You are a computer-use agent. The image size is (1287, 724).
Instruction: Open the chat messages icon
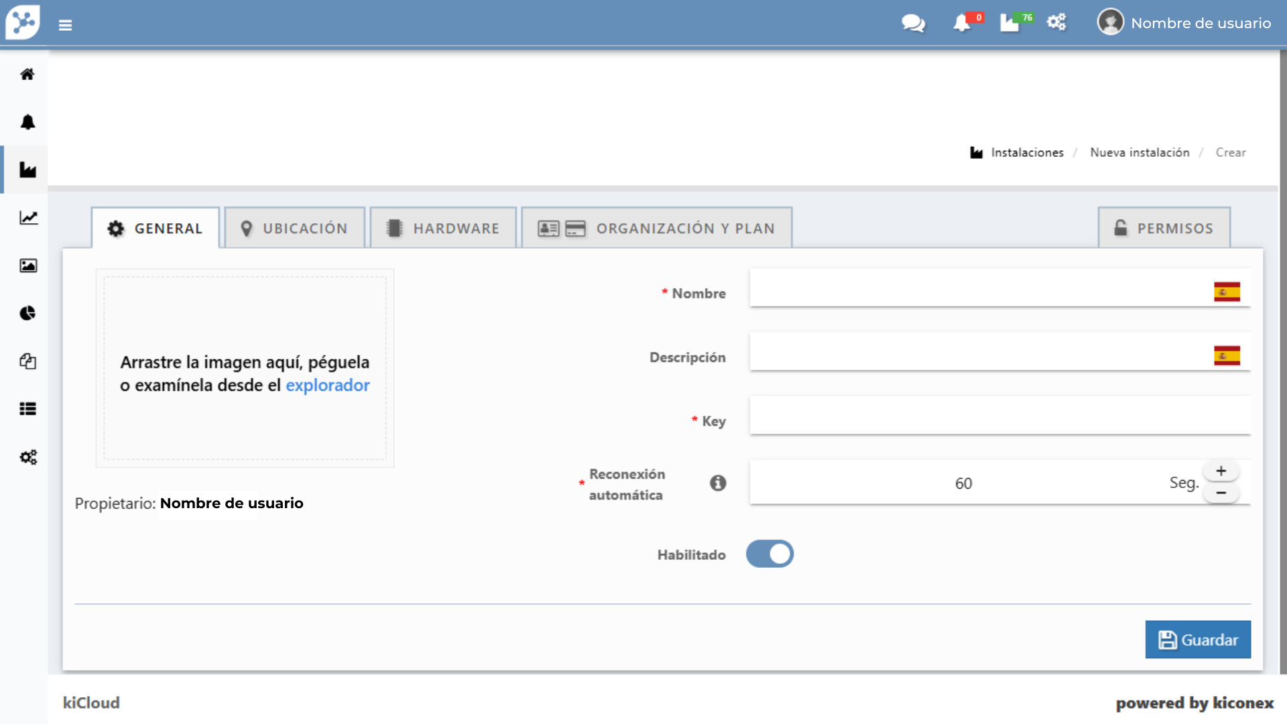[913, 23]
